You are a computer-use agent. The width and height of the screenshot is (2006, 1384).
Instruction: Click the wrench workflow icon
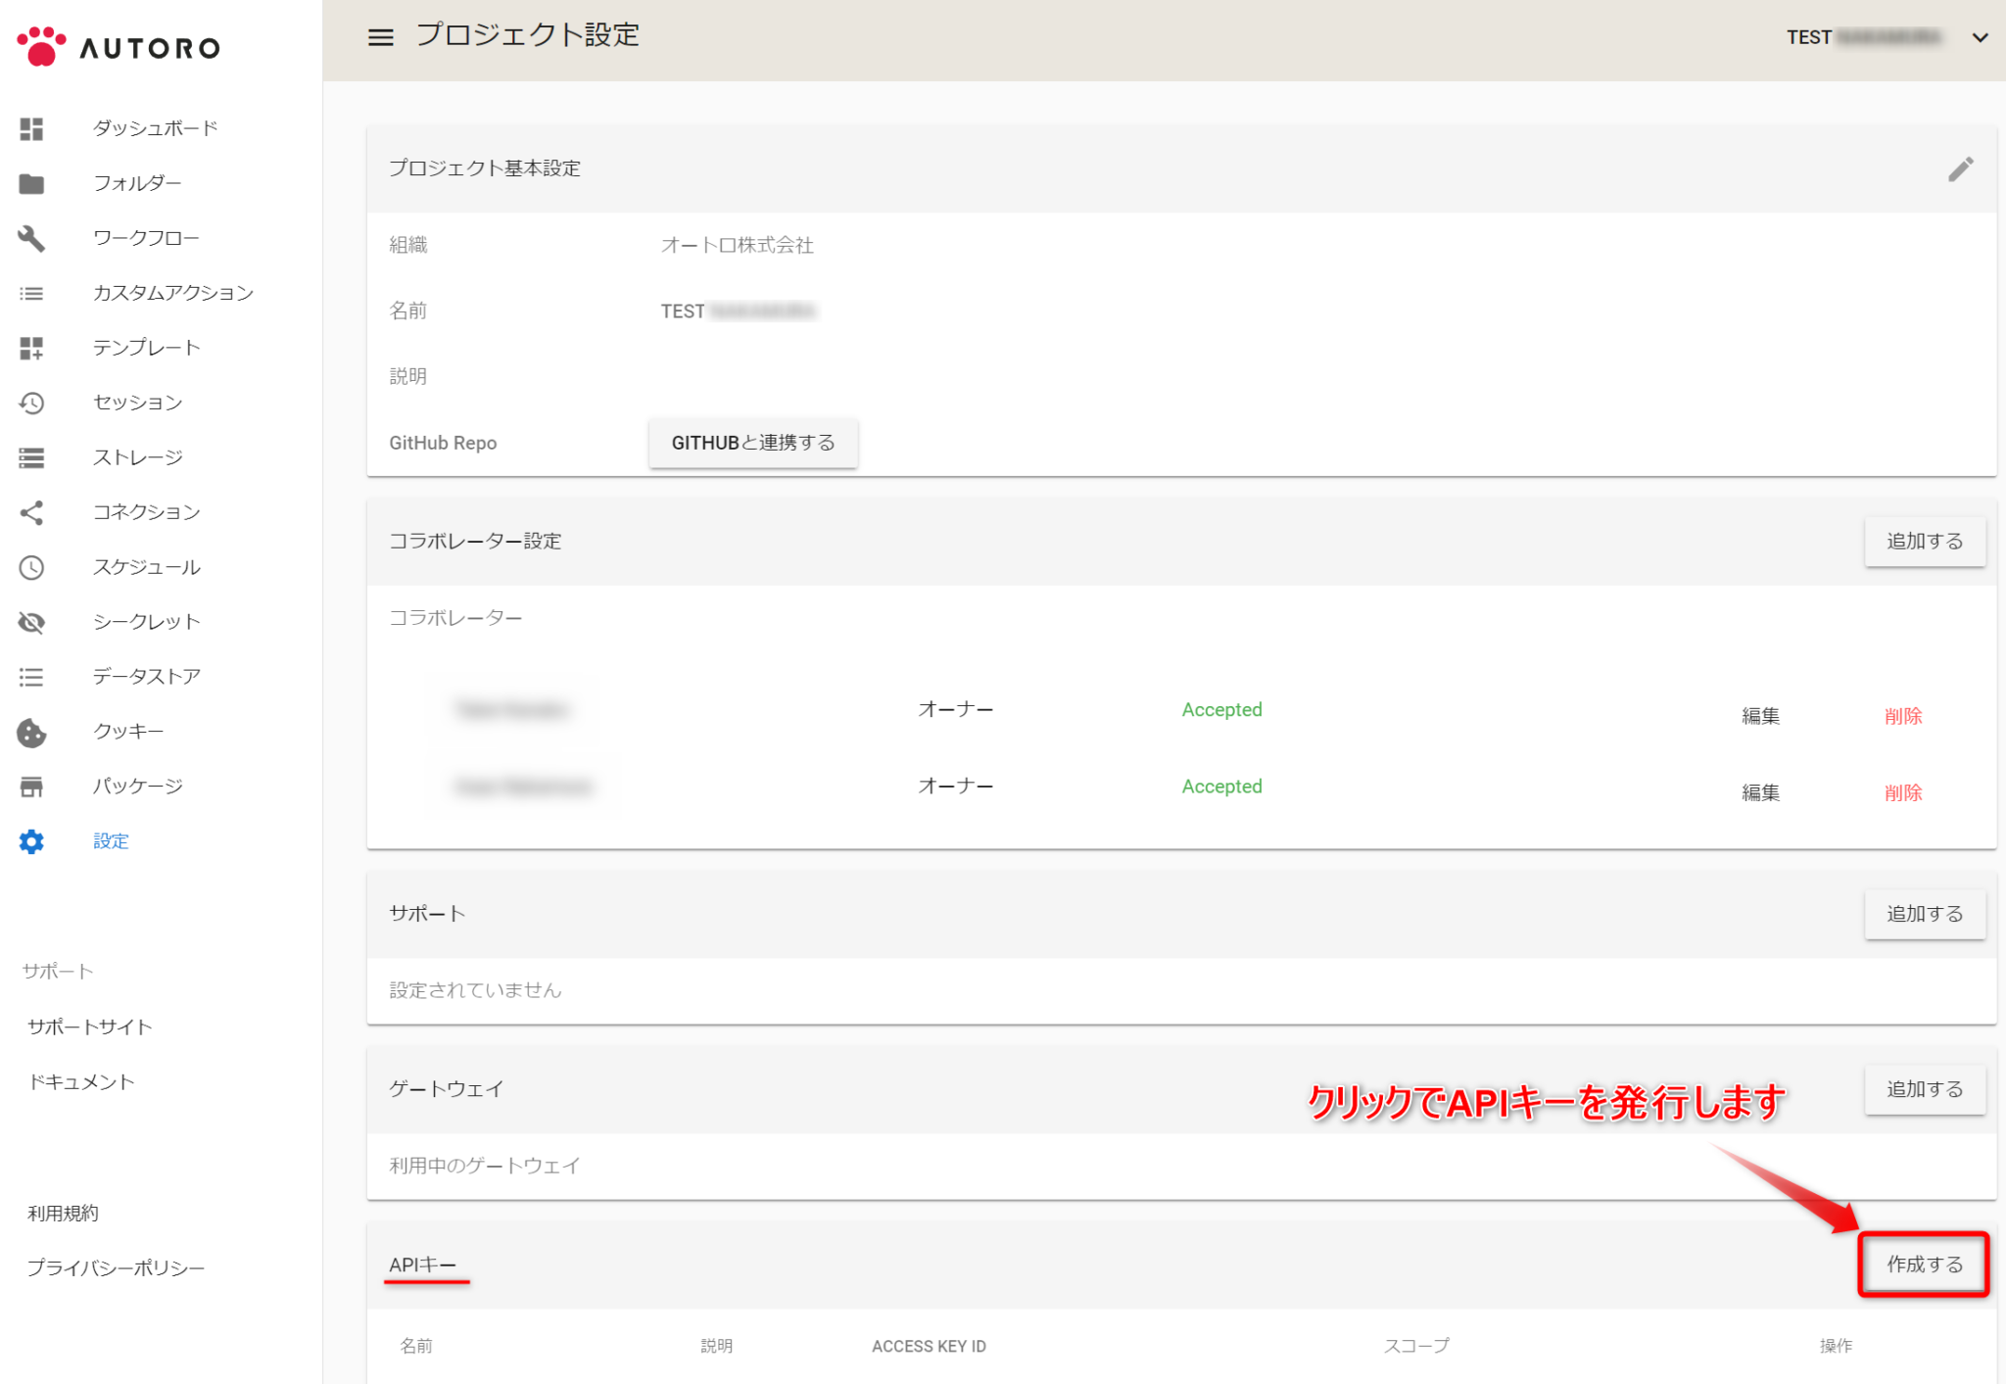click(31, 238)
